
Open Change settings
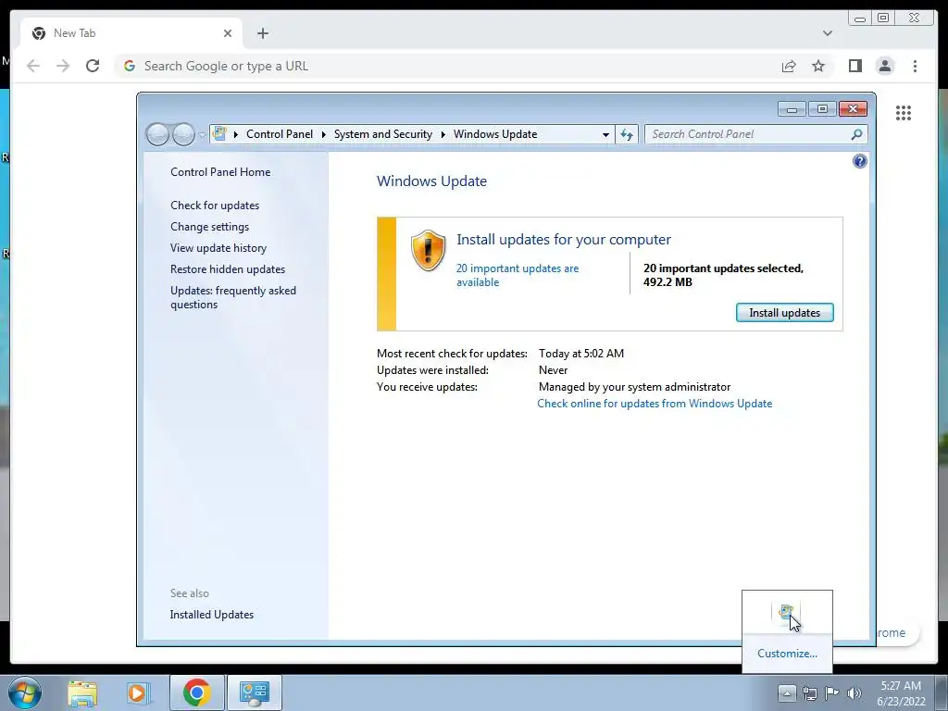[x=209, y=226]
